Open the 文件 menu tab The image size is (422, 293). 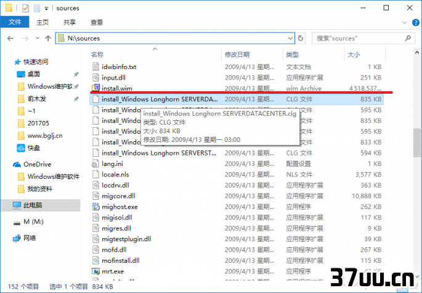[x=15, y=22]
